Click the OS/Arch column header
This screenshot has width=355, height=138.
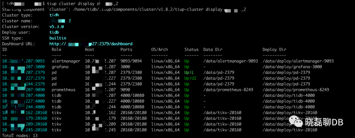(160, 49)
